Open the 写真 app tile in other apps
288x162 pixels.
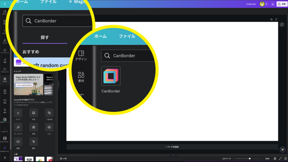33,113
